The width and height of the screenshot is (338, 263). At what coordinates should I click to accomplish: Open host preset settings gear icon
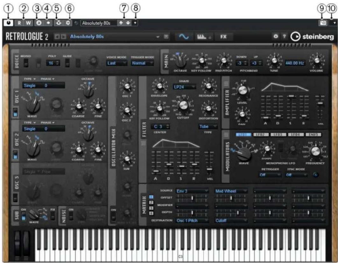68,23
